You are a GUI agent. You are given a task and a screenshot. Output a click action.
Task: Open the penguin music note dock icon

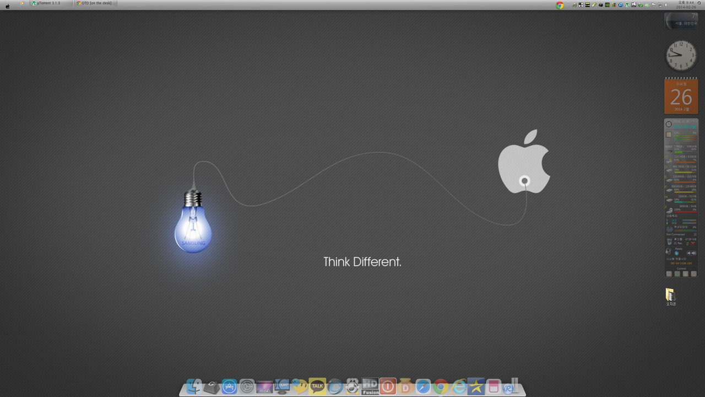(x=352, y=387)
